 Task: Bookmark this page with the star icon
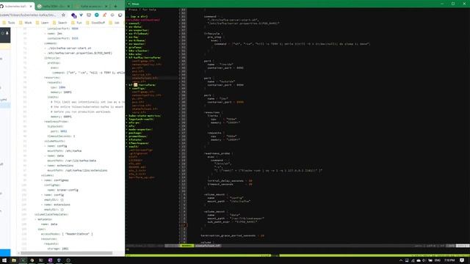click(x=63, y=15)
